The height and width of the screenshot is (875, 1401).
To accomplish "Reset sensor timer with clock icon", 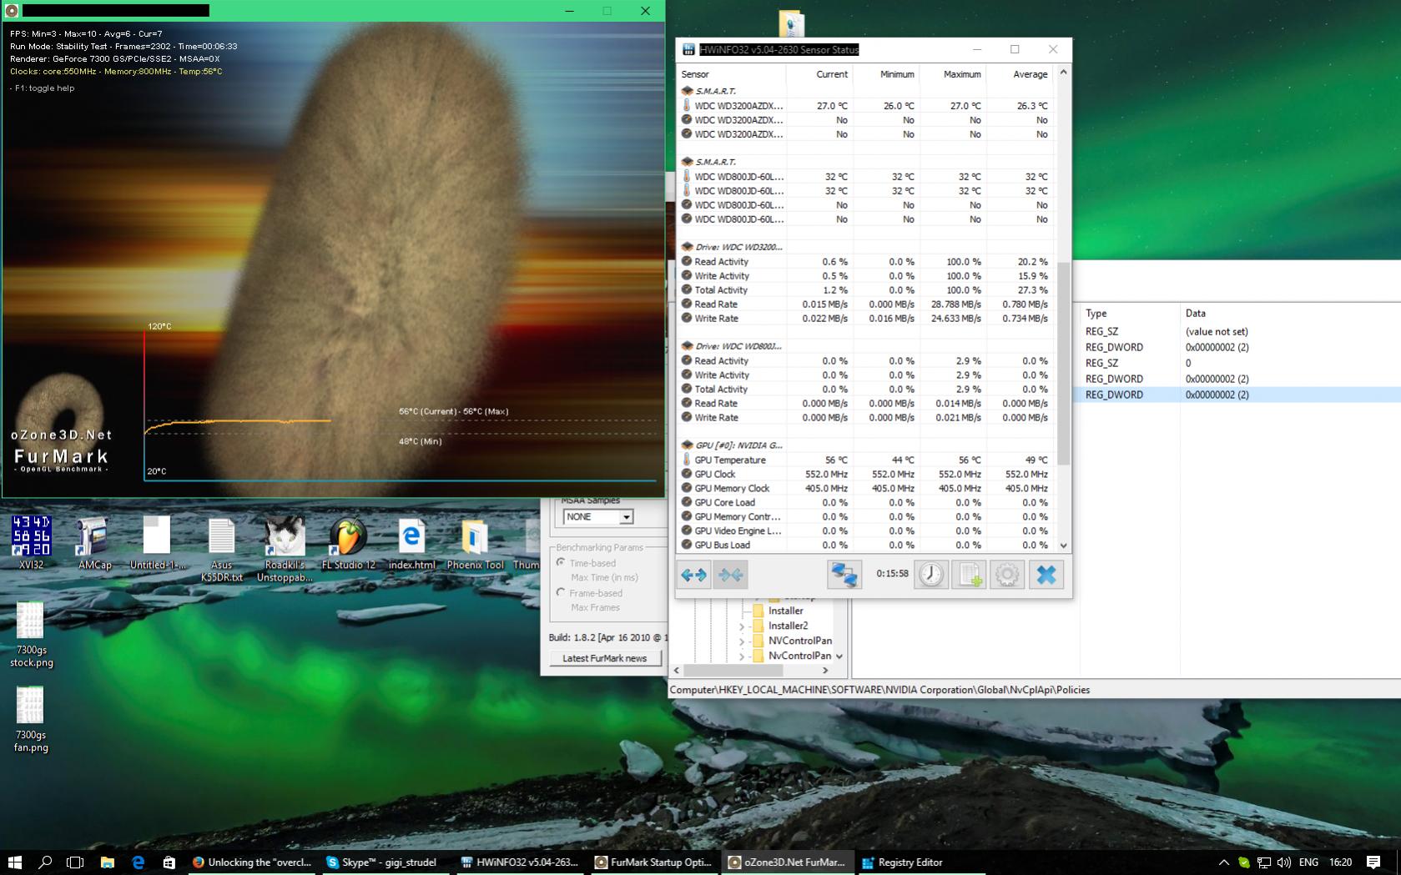I will [931, 575].
